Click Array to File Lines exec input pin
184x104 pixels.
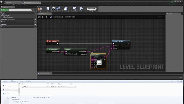[113, 44]
